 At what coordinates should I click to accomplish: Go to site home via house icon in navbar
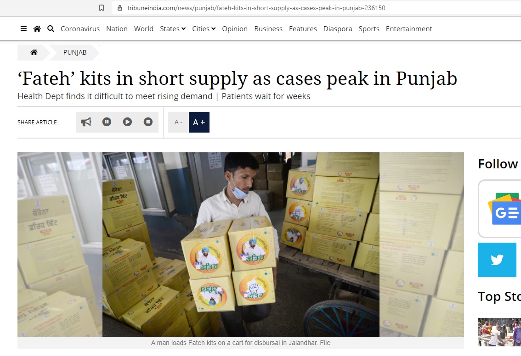coord(37,29)
